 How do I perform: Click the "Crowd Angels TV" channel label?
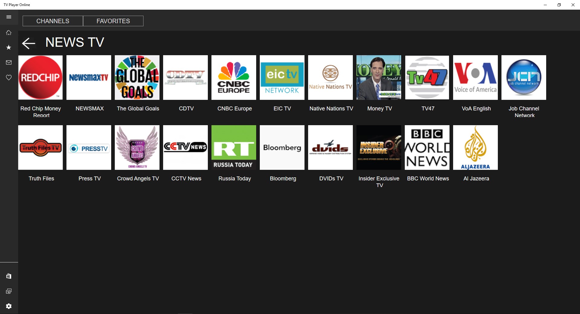point(138,179)
